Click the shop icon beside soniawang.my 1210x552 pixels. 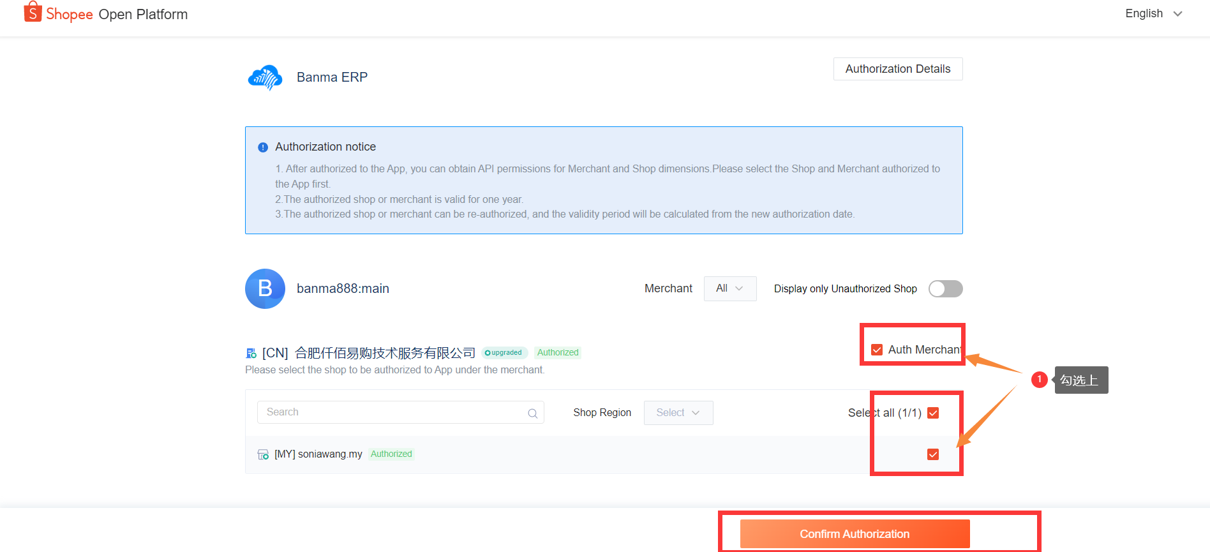click(x=263, y=454)
